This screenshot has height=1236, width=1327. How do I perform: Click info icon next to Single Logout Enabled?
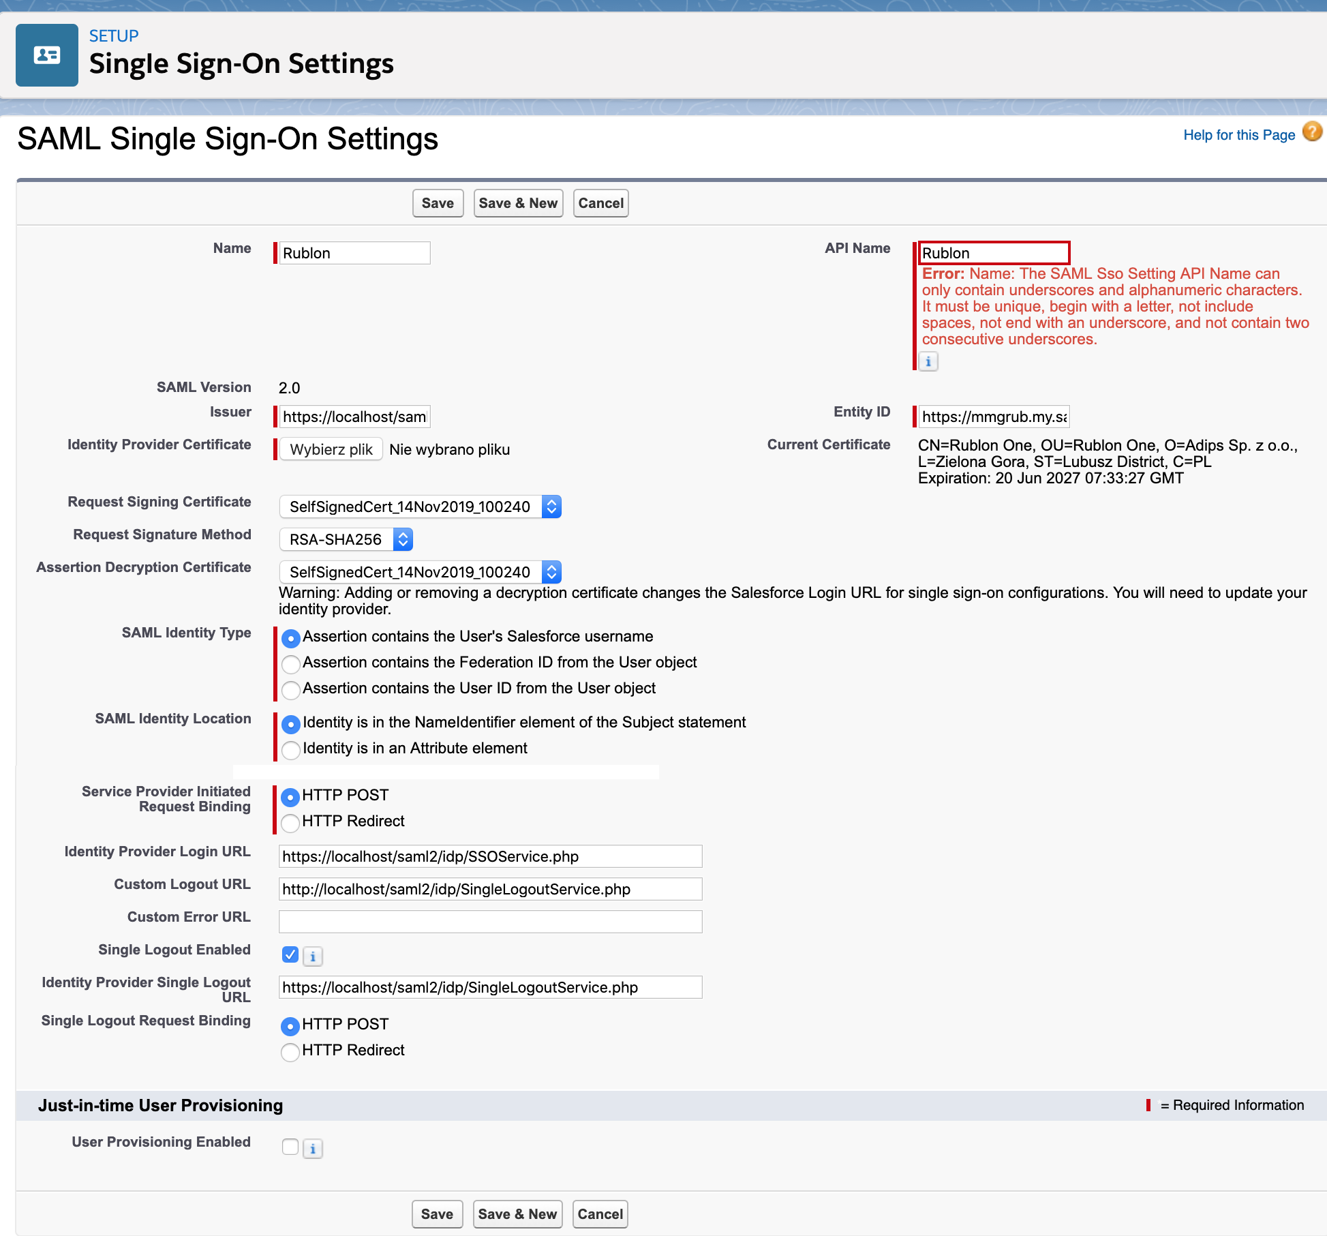pyautogui.click(x=313, y=956)
